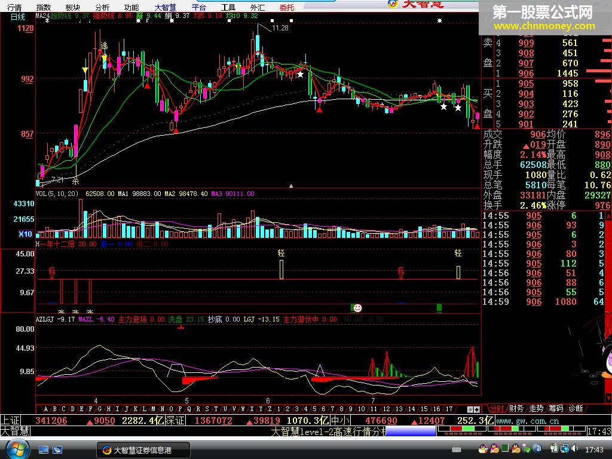Click the smiley face marker in indicator panel

tap(357, 308)
